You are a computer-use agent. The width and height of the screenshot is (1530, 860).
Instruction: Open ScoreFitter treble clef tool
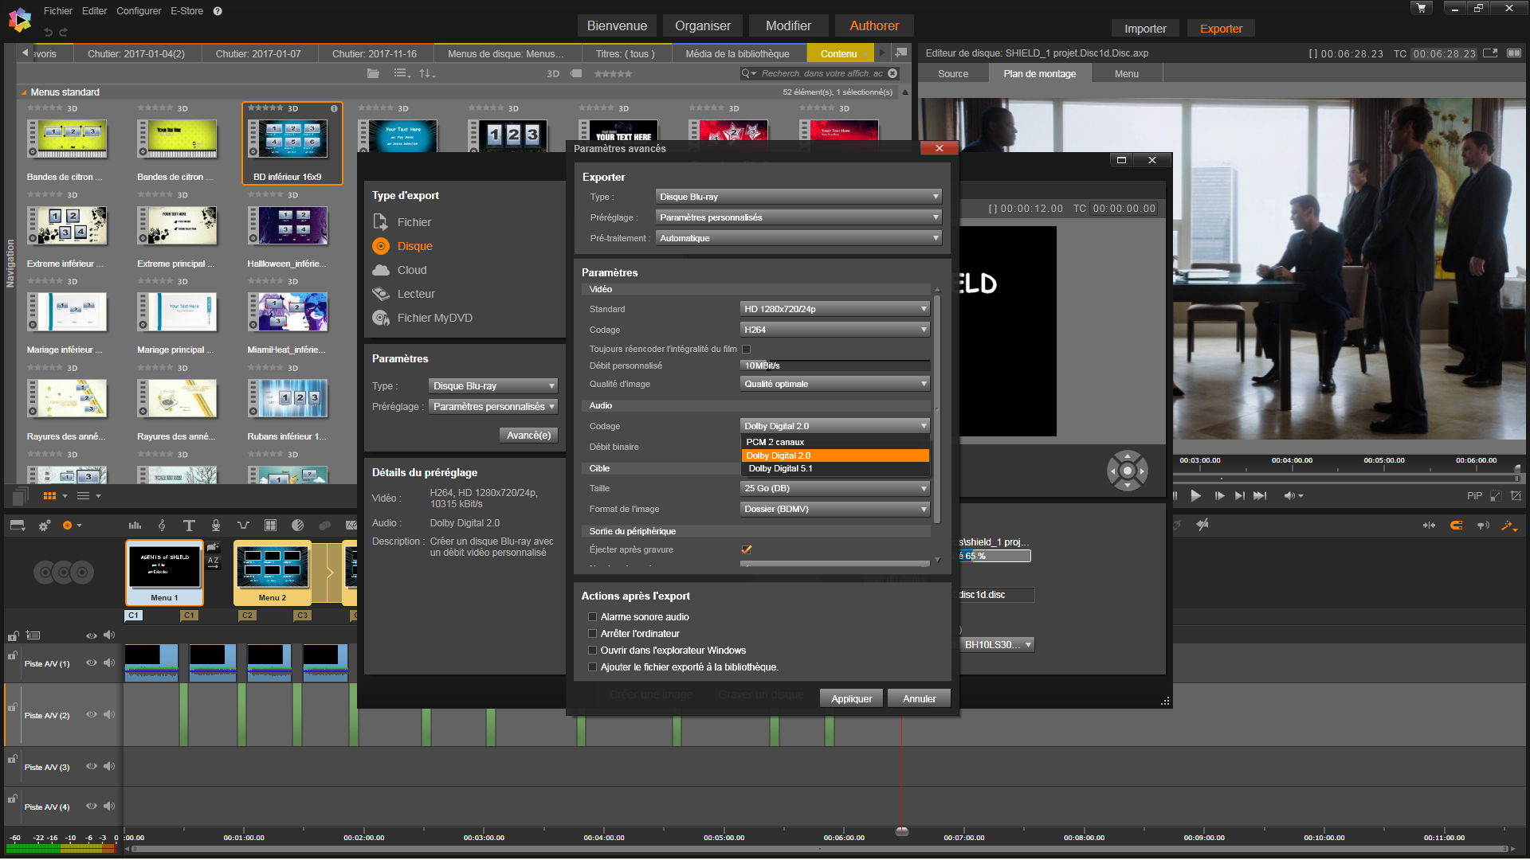pyautogui.click(x=162, y=526)
